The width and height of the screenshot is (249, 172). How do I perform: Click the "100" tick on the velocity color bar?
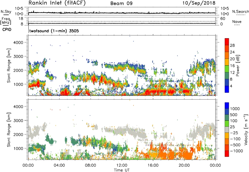234,121
